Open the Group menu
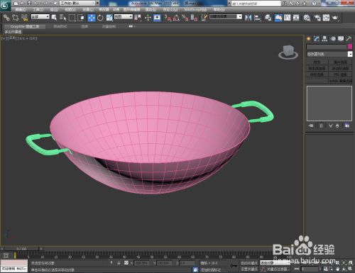The image size is (355, 273). 55,10
